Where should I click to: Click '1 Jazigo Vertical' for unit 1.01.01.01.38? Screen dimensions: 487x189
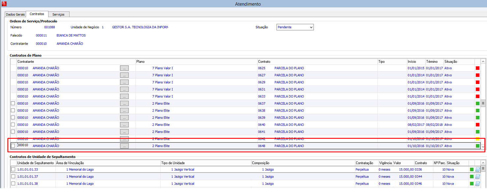click(183, 184)
